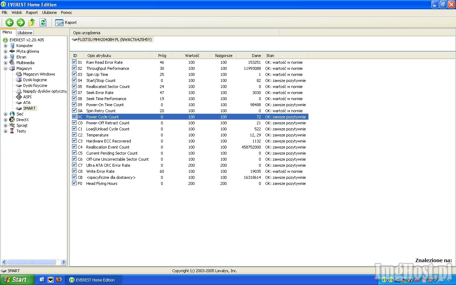Sort by the Wartość column header
The width and height of the screenshot is (456, 285).
click(192, 56)
